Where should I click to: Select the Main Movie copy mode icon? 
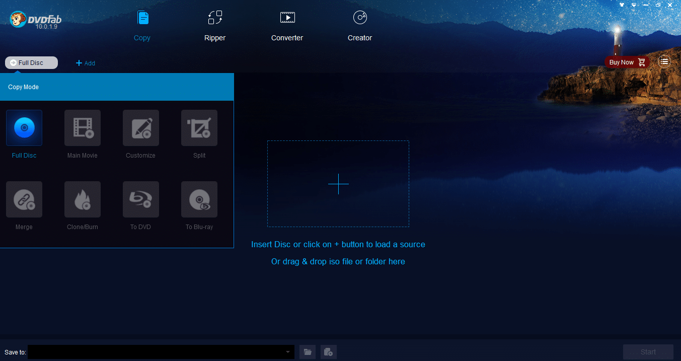(x=82, y=127)
